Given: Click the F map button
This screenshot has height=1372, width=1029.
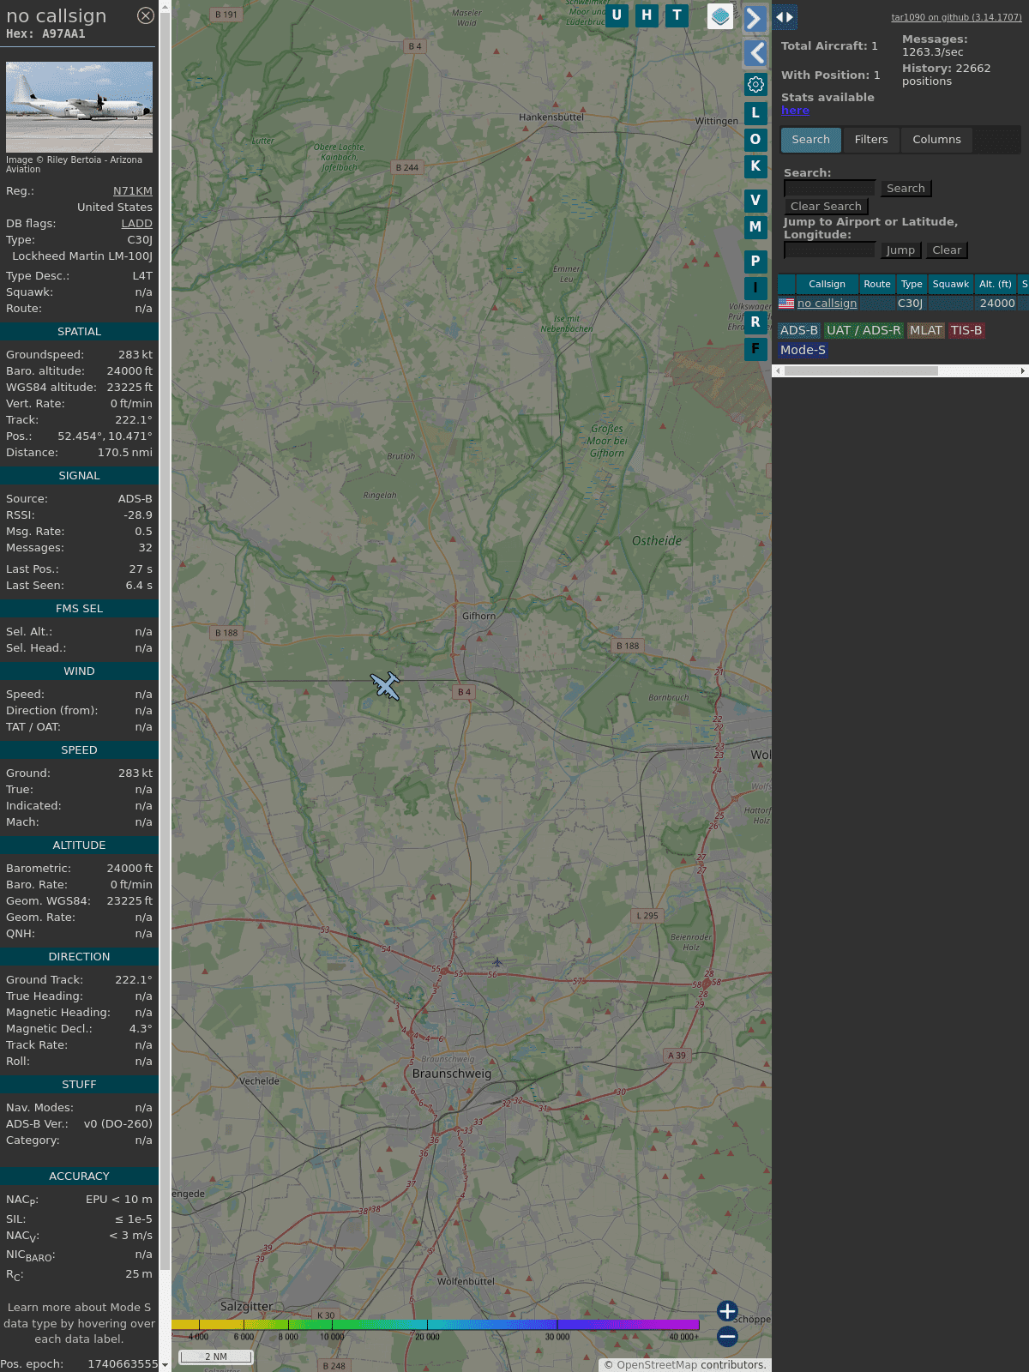Looking at the screenshot, I should pos(755,349).
